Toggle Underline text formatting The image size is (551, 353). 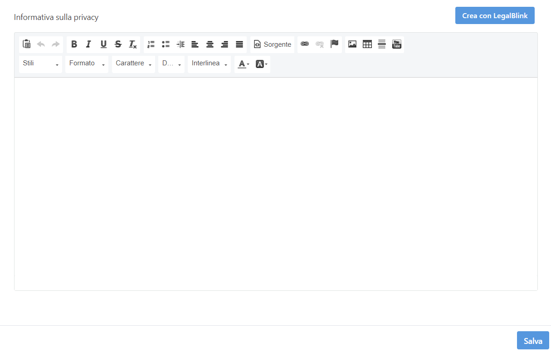pos(103,44)
